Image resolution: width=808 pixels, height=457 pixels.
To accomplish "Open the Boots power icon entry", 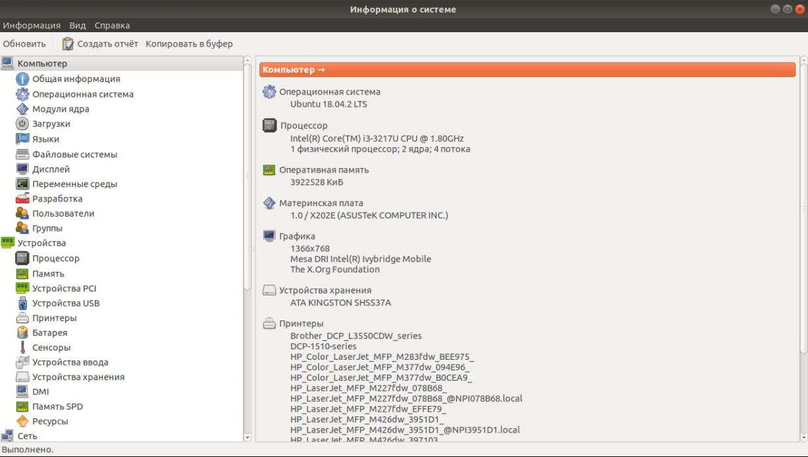I will 22,123.
